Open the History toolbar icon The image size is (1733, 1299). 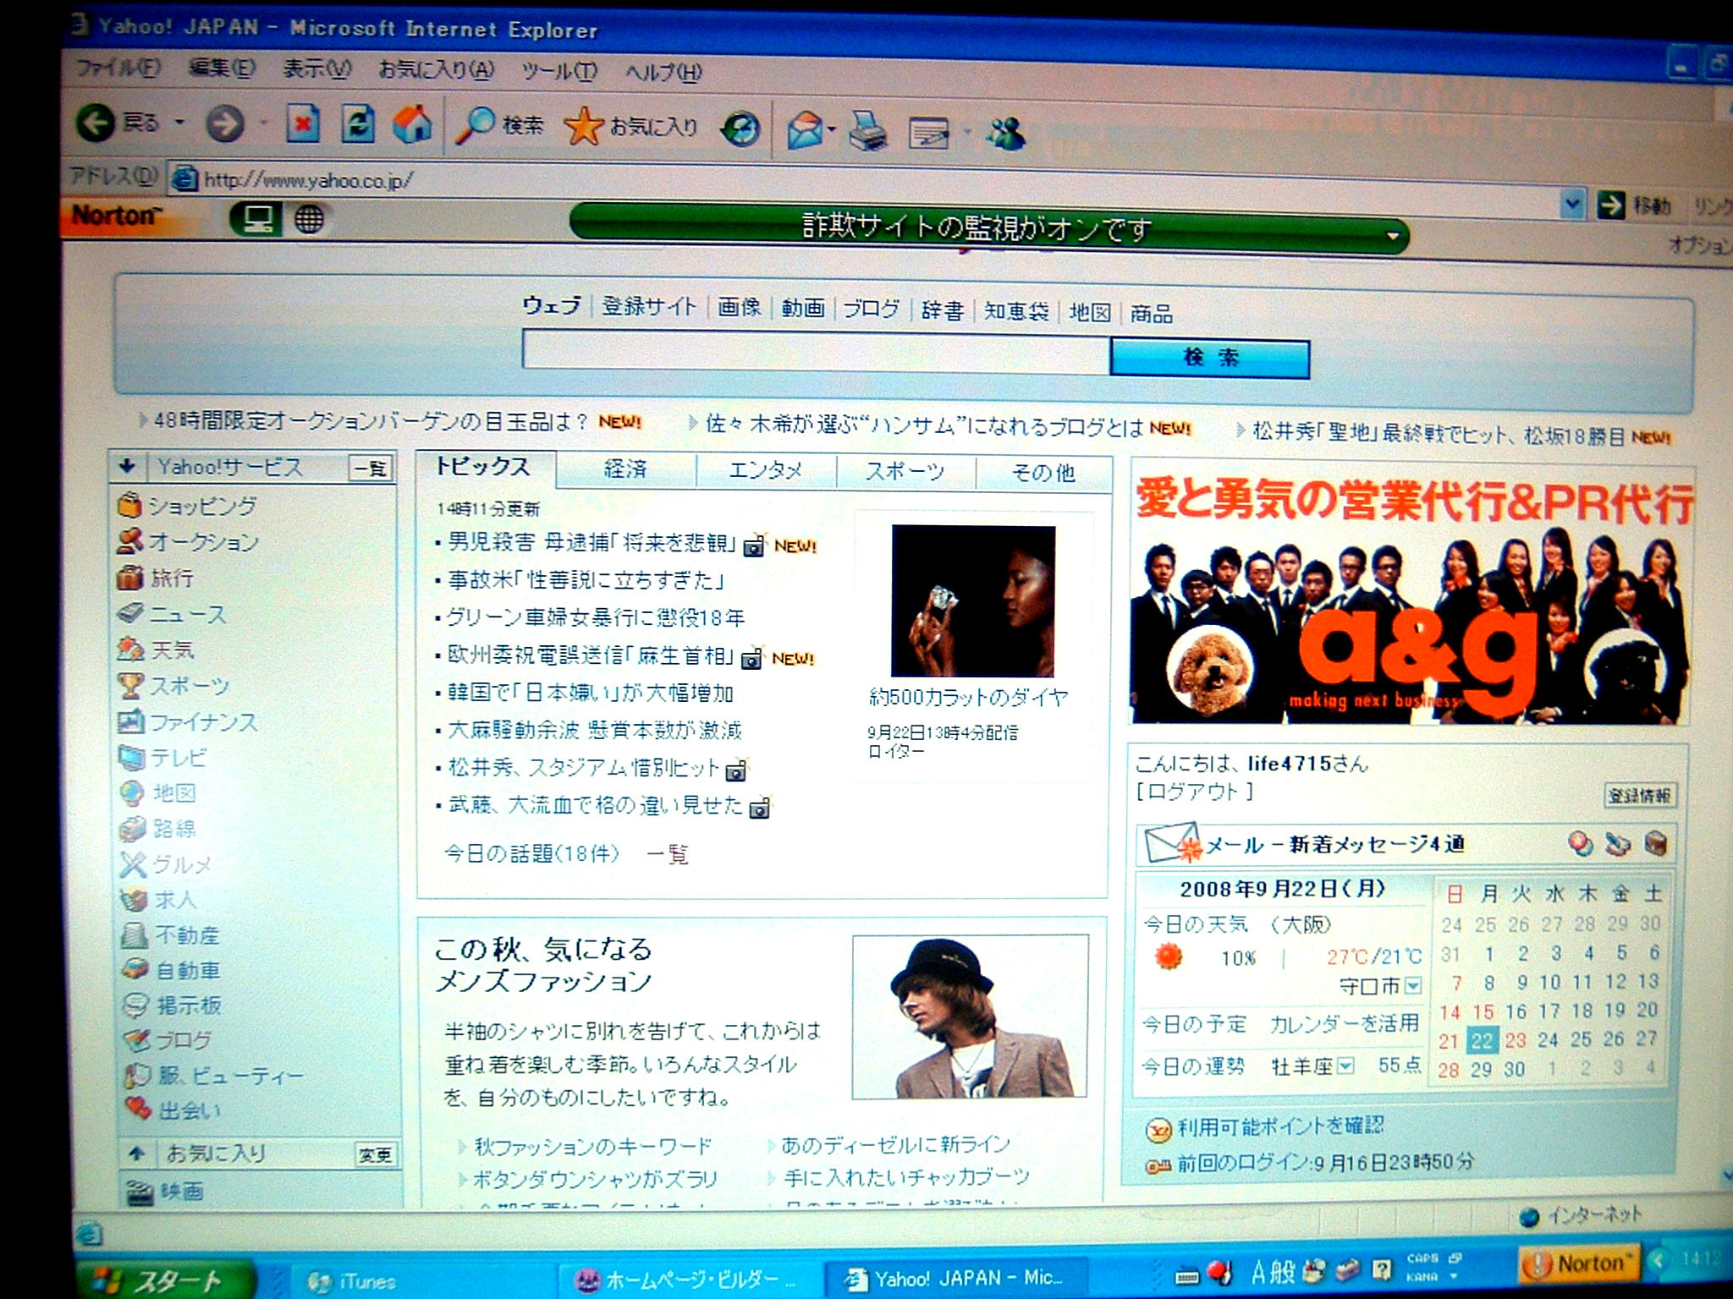(x=740, y=129)
